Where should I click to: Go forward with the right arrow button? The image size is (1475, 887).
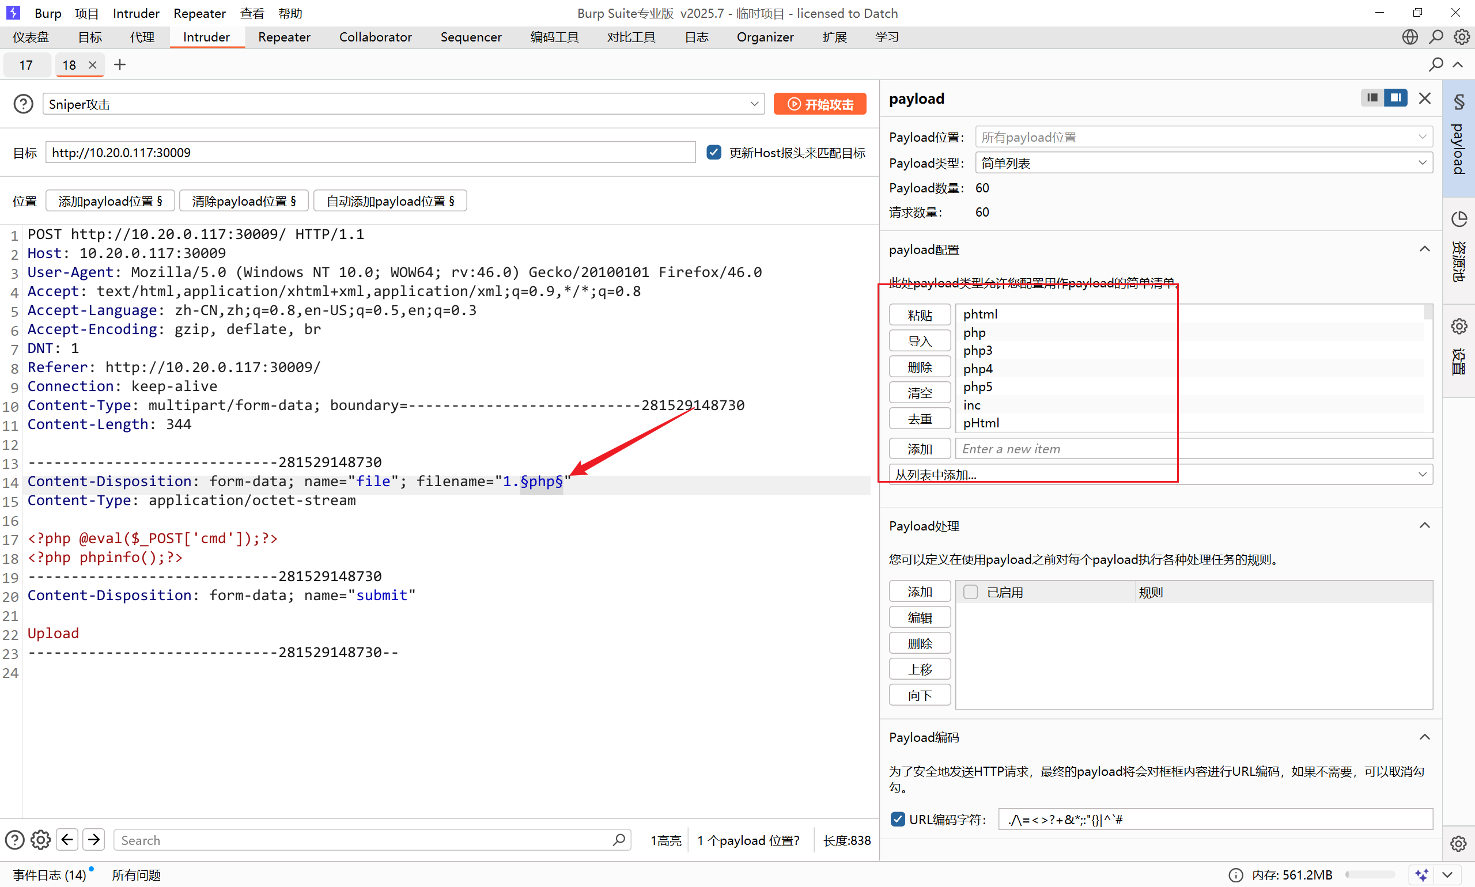click(x=94, y=840)
